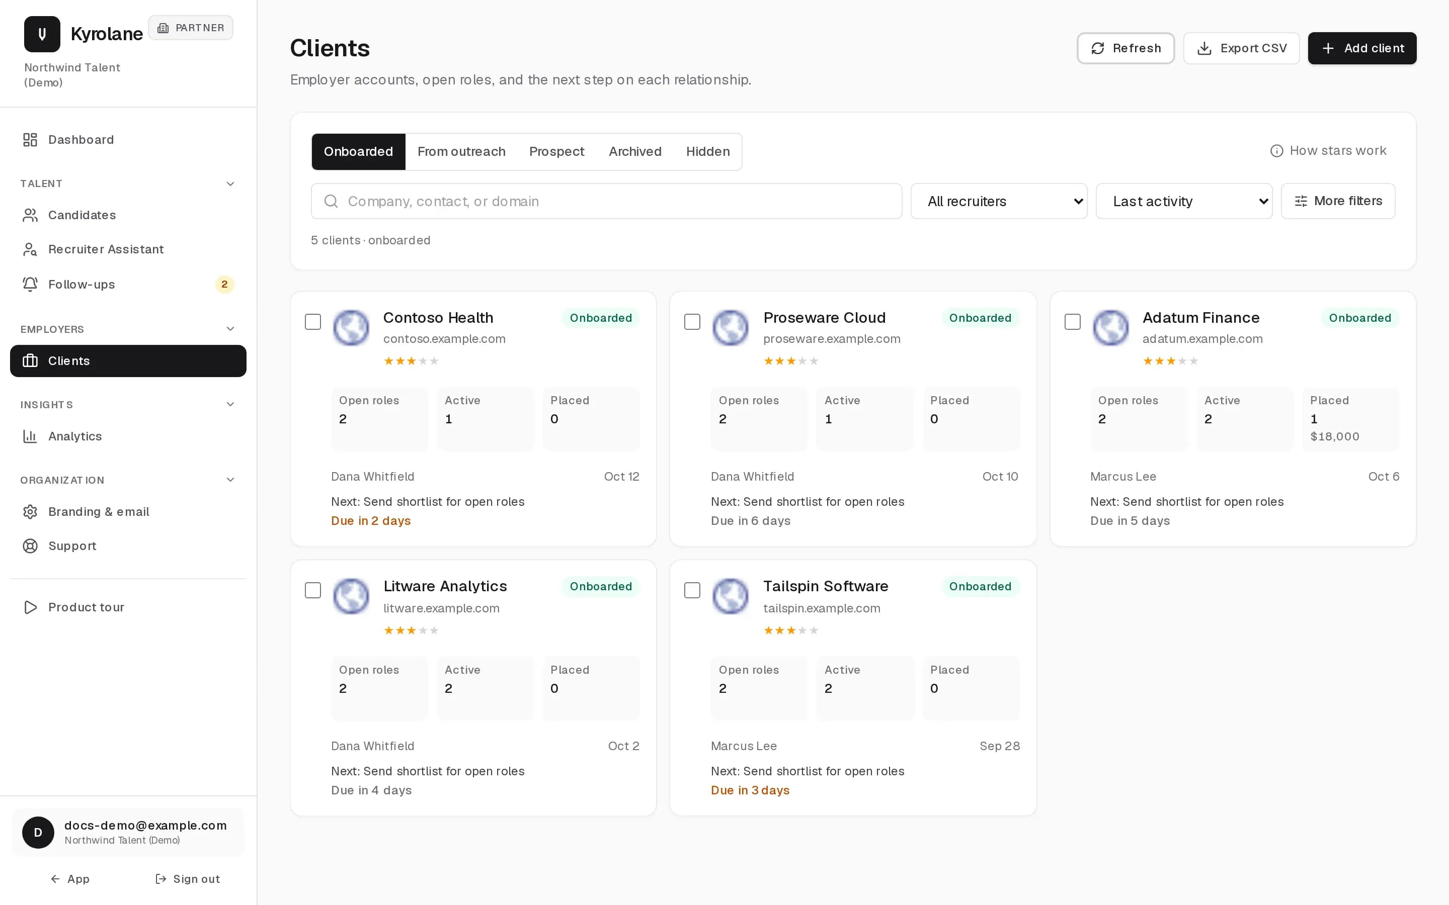This screenshot has width=1449, height=905.
Task: Click the Contoso Health globe logo
Action: pyautogui.click(x=351, y=327)
